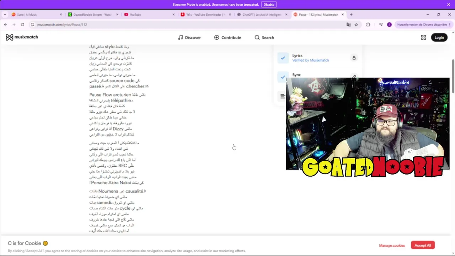Viewport: 455px width, 256px height.
Task: Click the lyric line containing 'cycle'
Action: click(116, 208)
